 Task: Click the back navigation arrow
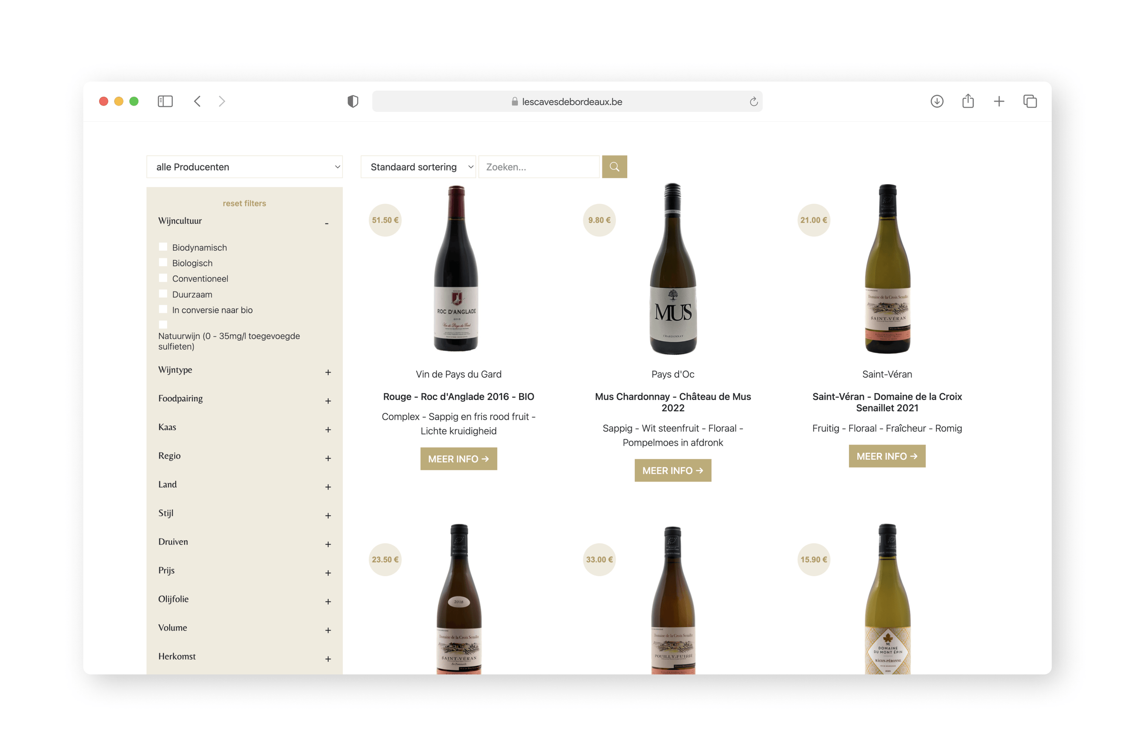pyautogui.click(x=197, y=101)
